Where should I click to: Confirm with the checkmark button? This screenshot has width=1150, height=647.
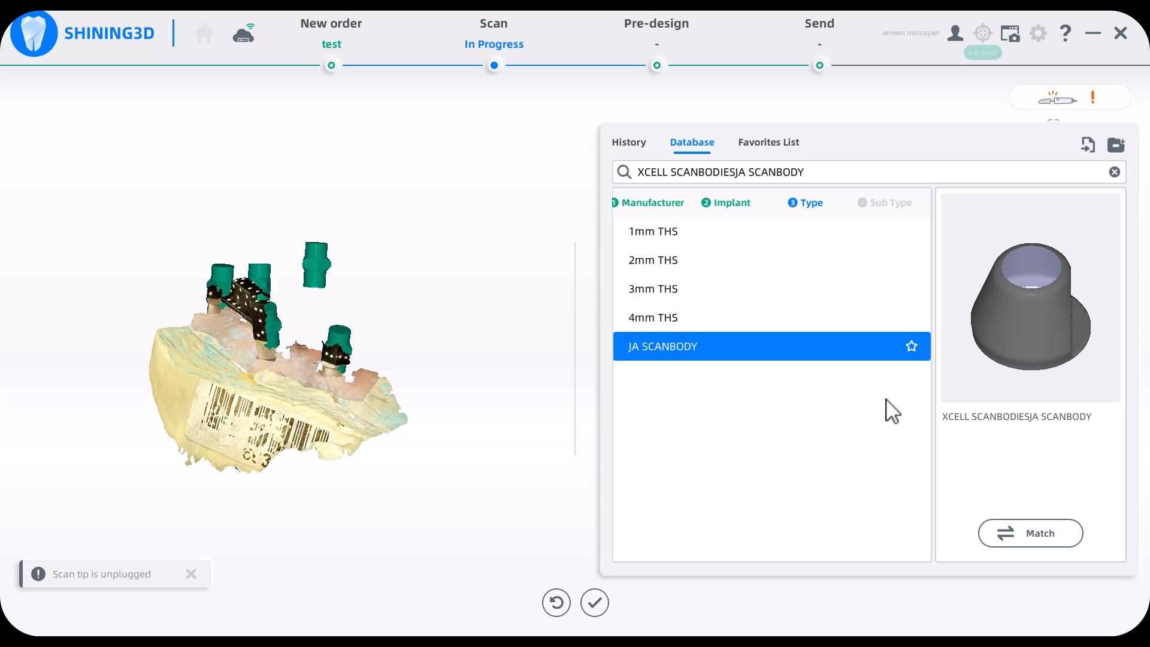pyautogui.click(x=595, y=603)
